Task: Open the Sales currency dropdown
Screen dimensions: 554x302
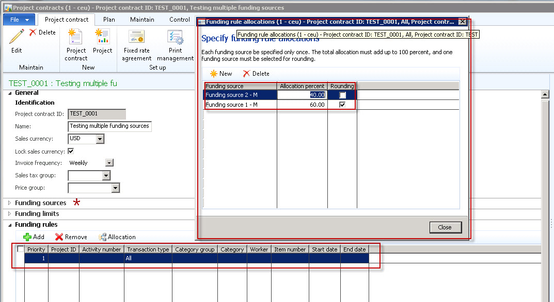Action: 100,139
